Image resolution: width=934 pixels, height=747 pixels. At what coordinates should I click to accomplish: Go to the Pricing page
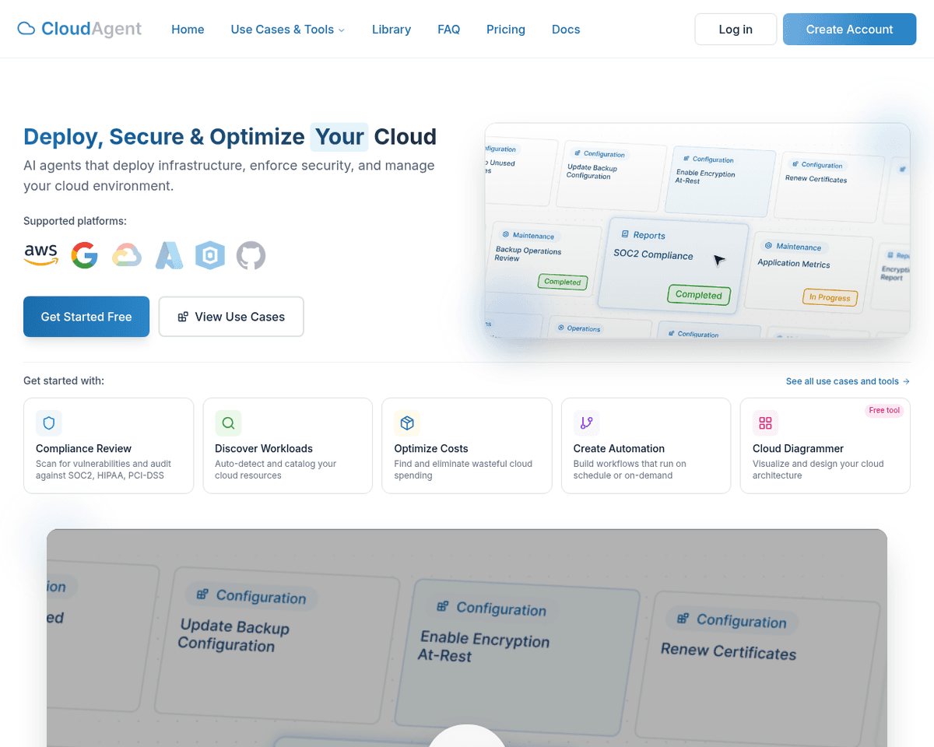tap(506, 30)
